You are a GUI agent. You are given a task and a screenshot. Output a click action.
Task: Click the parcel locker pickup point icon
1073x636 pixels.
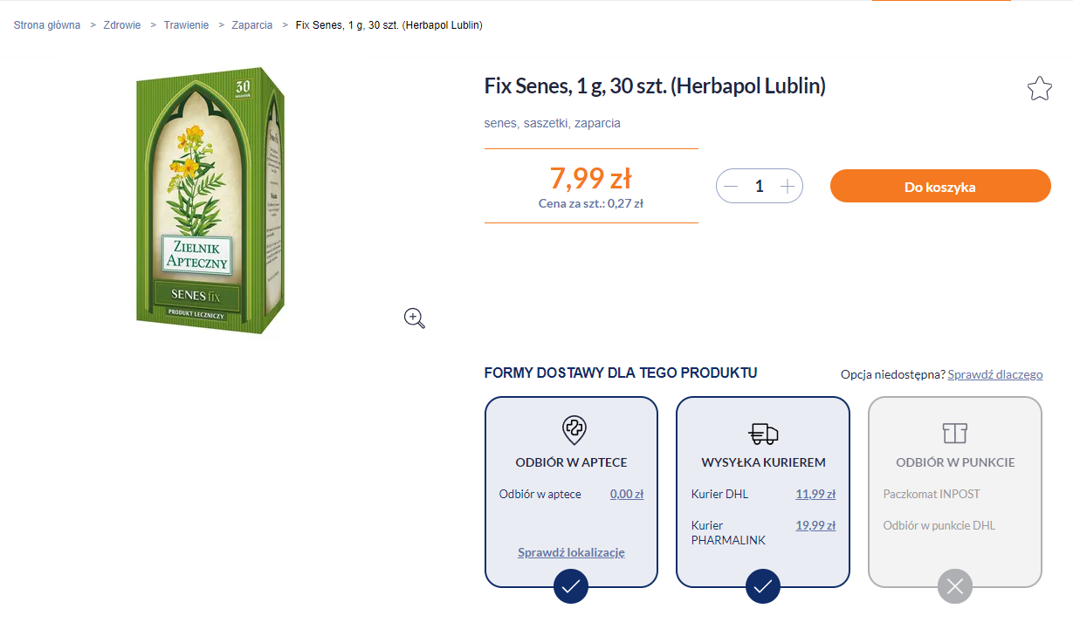955,433
